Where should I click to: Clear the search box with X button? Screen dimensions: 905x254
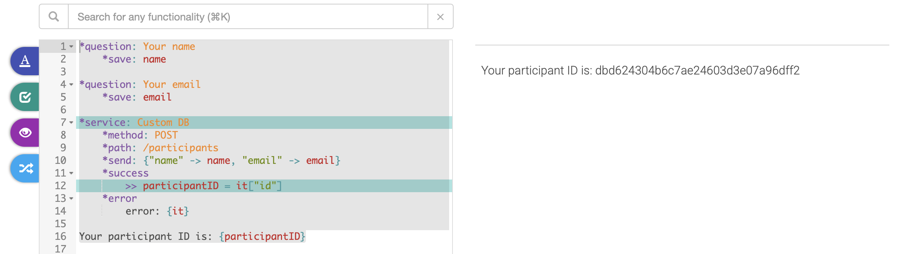click(x=440, y=17)
